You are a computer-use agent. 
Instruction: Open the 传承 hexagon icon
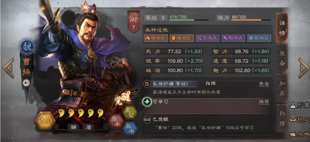pyautogui.click(x=117, y=121)
